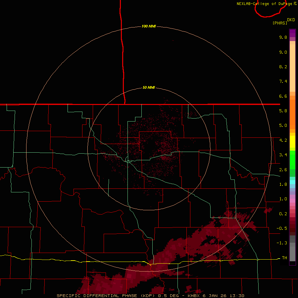Screen dimensions: 298x298
Task: Click the SPECIFIC DIFFERENTIAL PHASE (KDP) product title
Action: [106, 296]
